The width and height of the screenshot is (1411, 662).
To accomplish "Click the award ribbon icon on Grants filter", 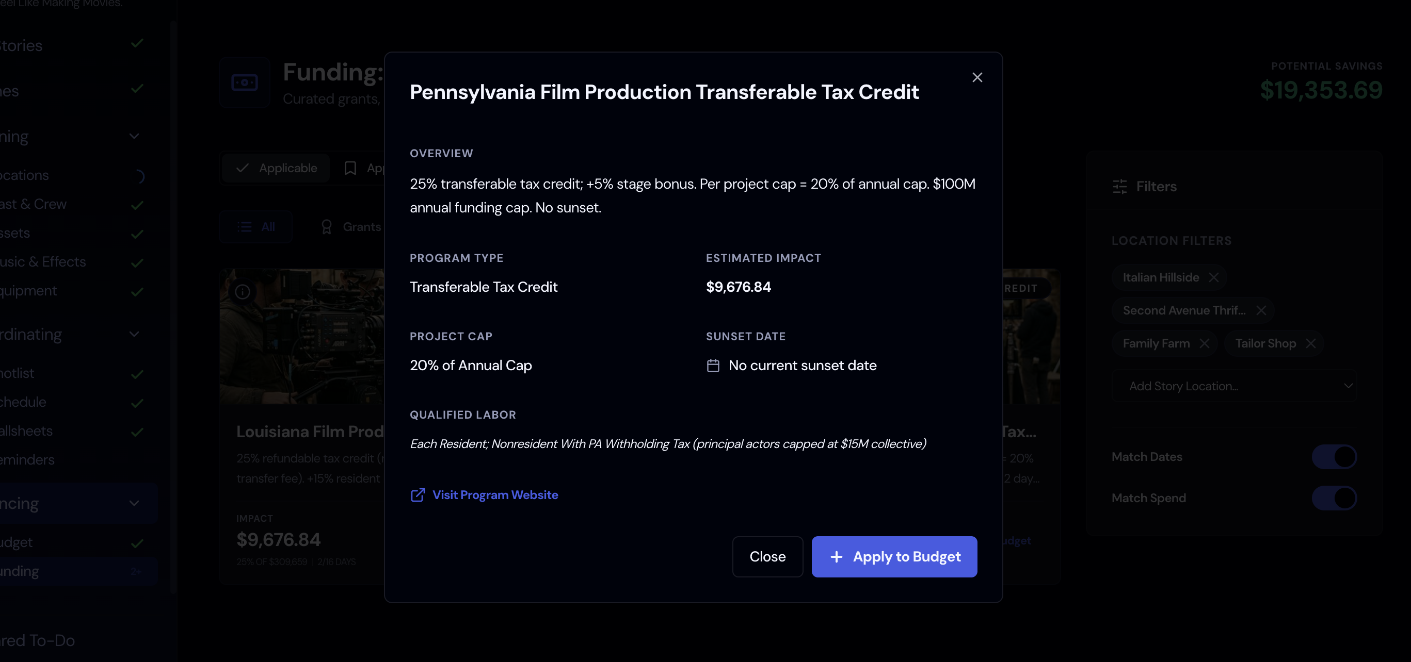I will [327, 226].
